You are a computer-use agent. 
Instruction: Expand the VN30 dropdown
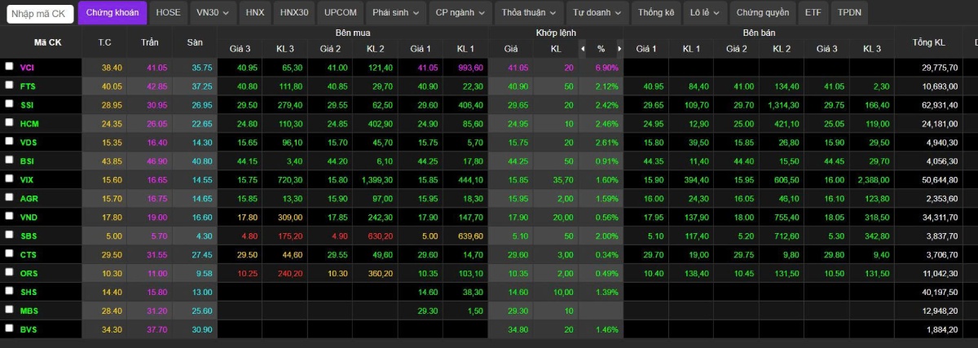(214, 12)
